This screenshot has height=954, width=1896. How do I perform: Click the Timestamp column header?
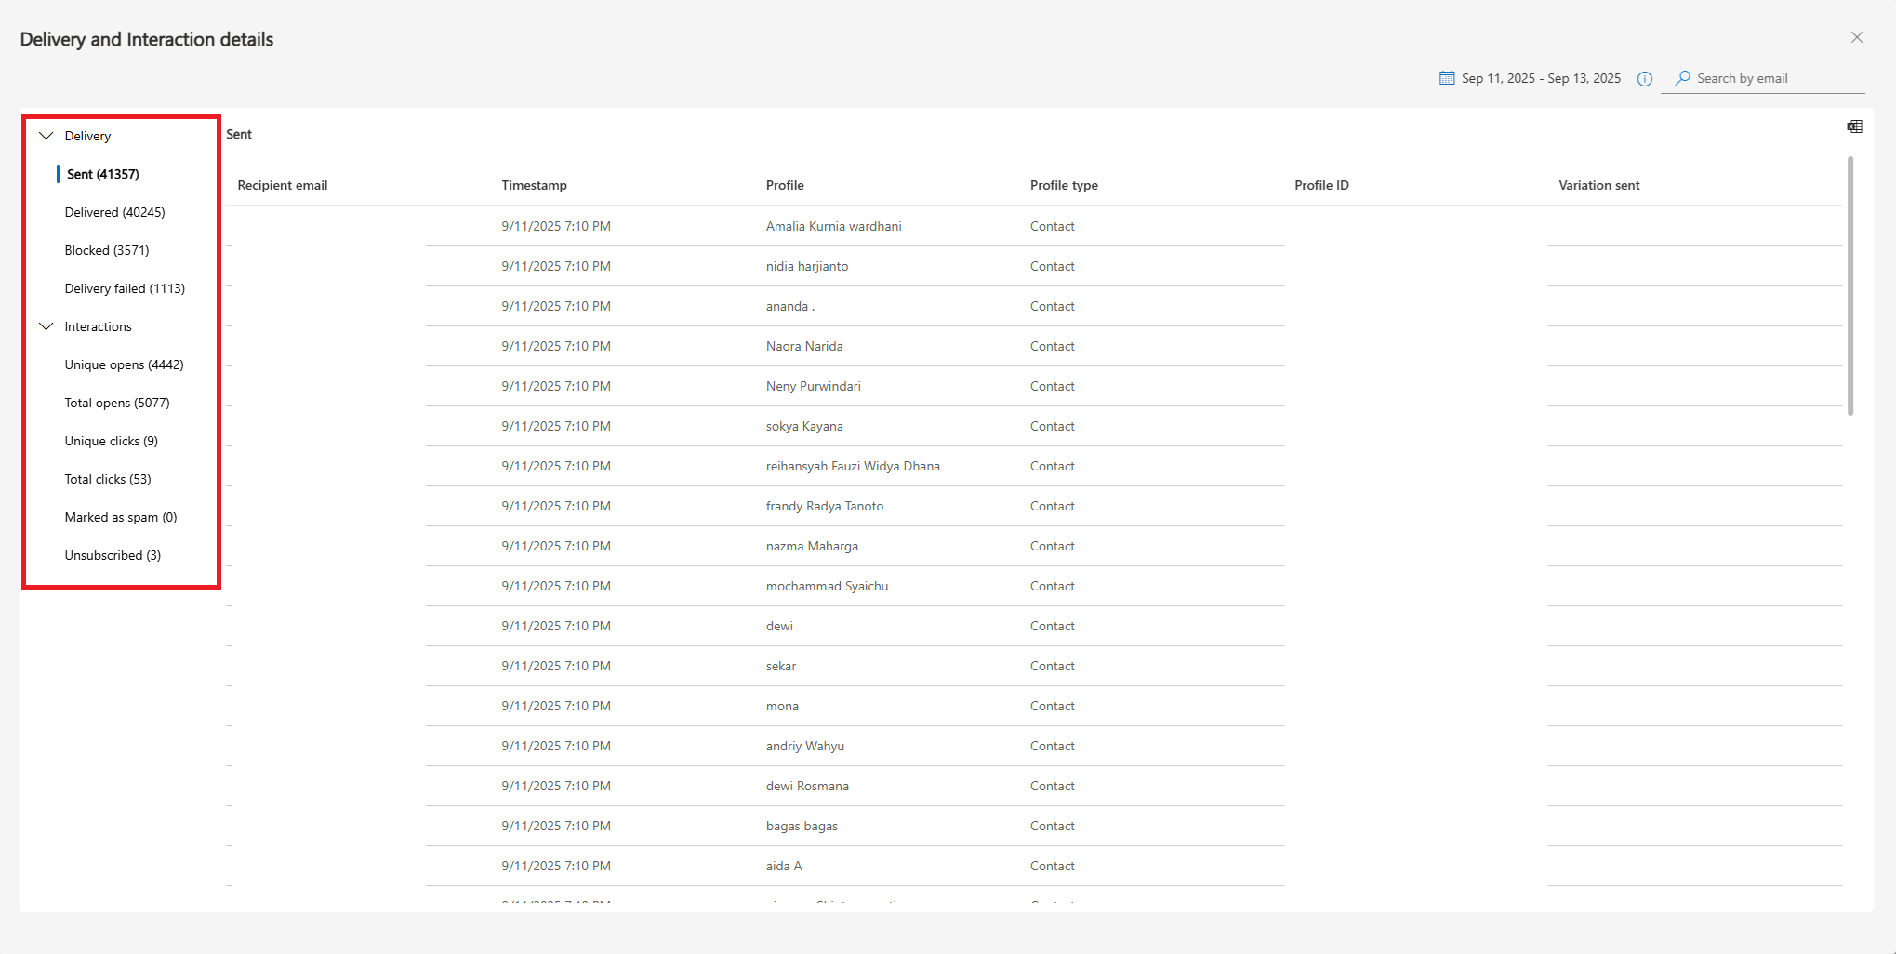(x=535, y=185)
